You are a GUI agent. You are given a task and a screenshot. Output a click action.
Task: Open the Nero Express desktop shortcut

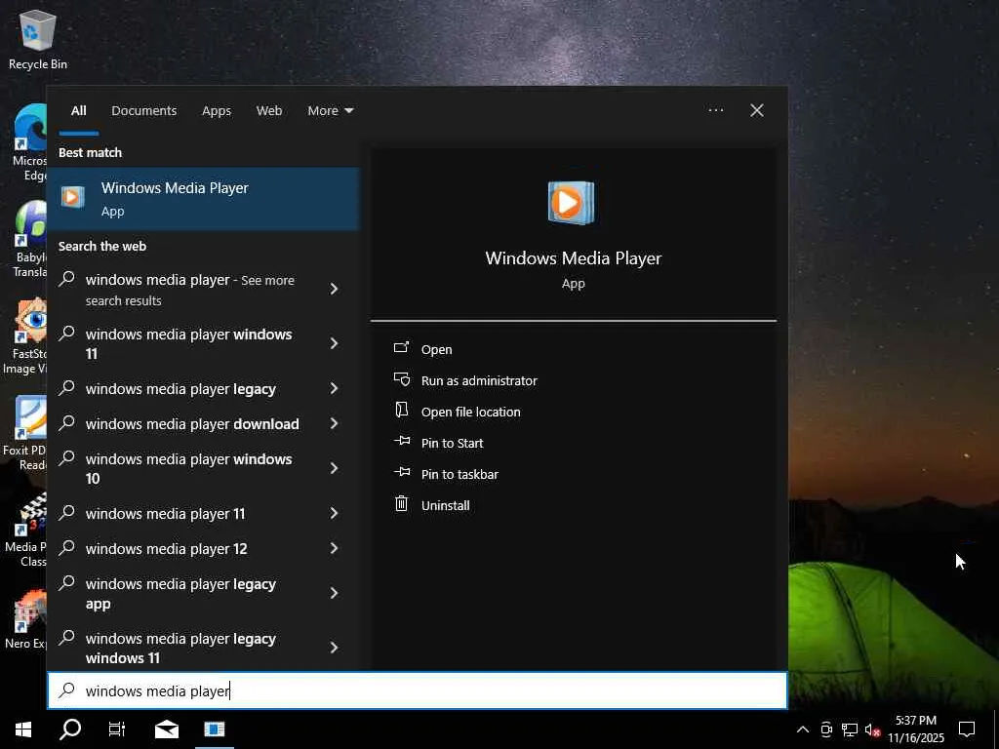(26, 619)
